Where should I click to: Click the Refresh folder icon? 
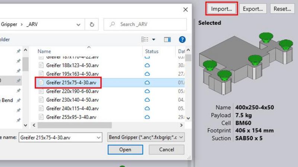[92, 24]
